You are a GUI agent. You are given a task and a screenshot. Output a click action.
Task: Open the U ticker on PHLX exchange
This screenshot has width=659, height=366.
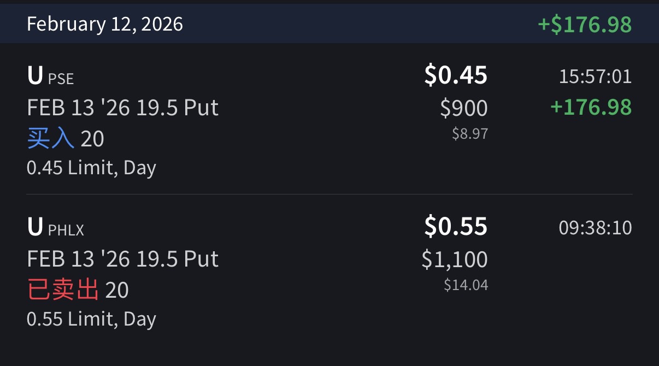click(x=34, y=228)
